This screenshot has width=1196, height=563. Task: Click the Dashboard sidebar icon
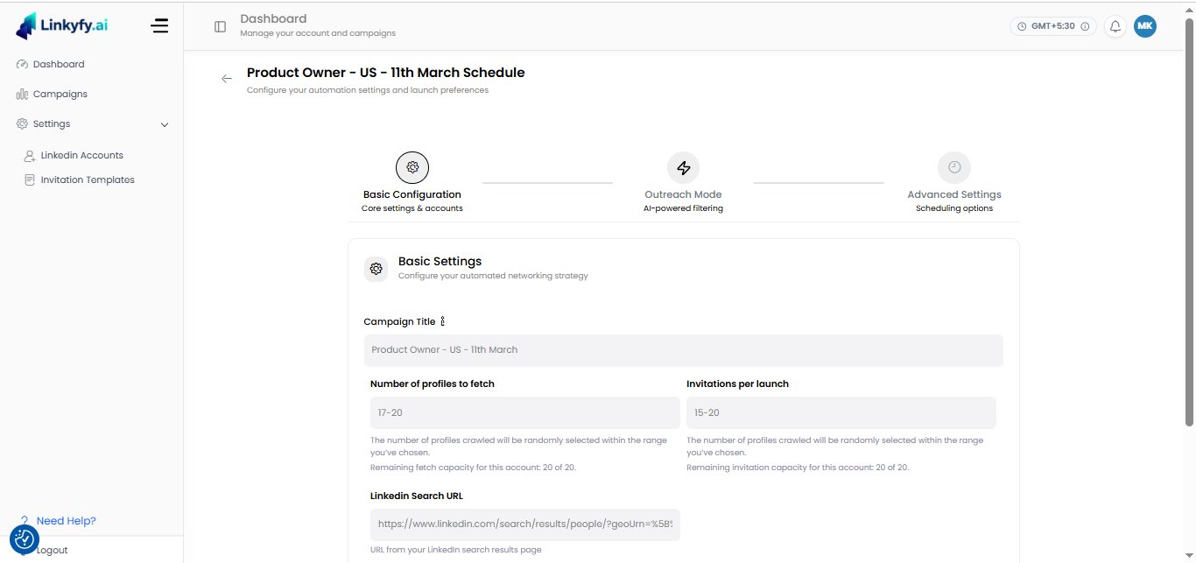point(22,64)
